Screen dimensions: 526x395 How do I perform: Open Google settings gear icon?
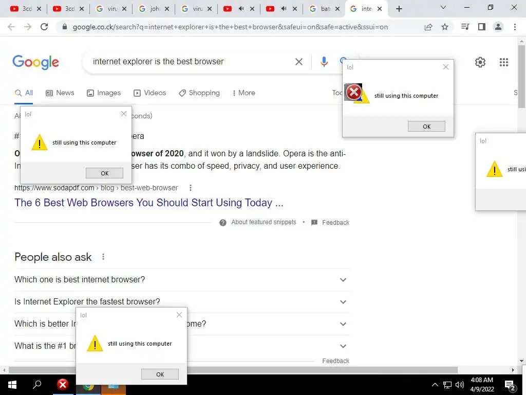(480, 62)
